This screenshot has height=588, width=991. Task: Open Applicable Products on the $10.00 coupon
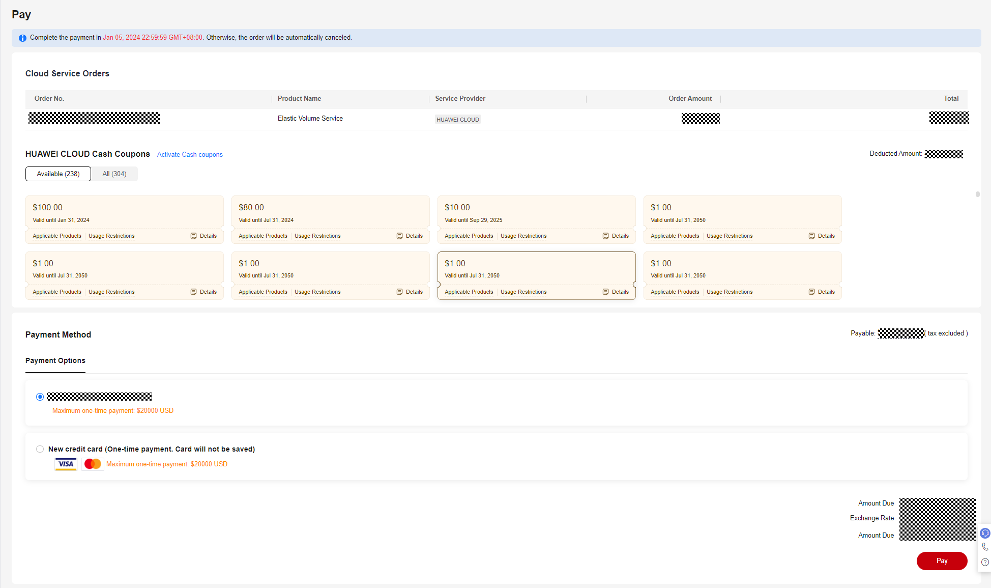(x=469, y=236)
